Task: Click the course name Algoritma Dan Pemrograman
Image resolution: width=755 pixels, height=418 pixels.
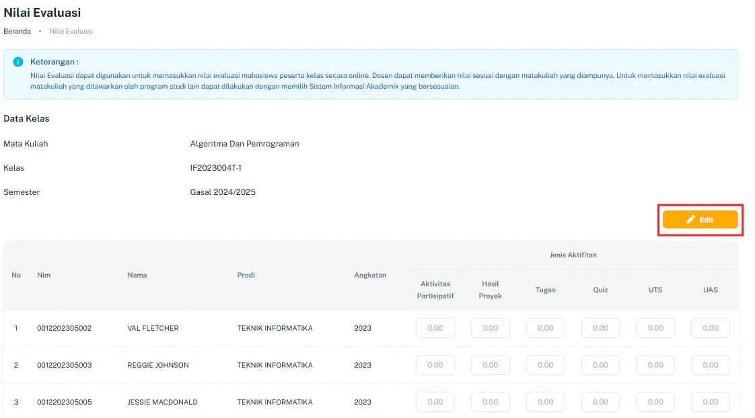Action: 245,144
